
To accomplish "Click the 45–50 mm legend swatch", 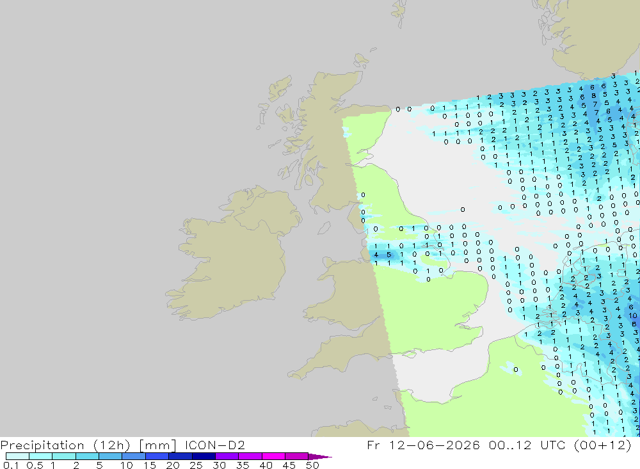I will pos(297,456).
